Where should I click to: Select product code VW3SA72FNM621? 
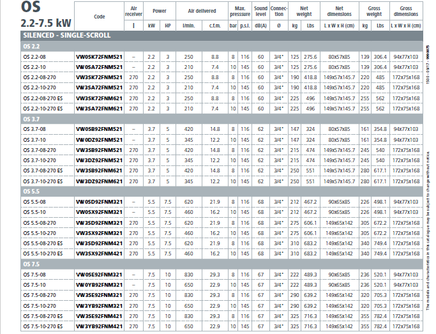click(99, 109)
